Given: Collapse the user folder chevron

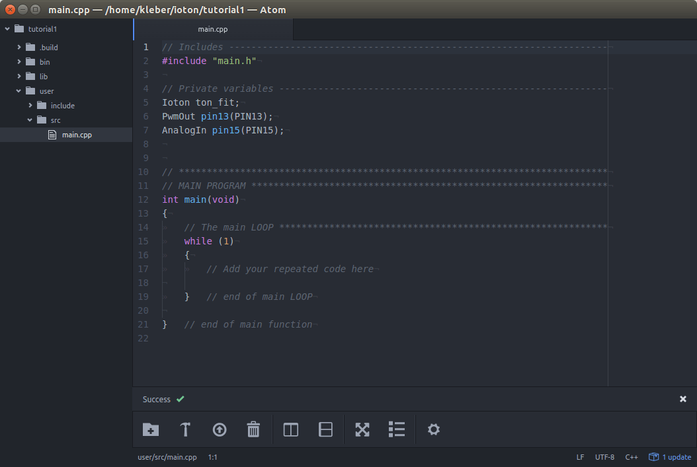Looking at the screenshot, I should tap(19, 91).
